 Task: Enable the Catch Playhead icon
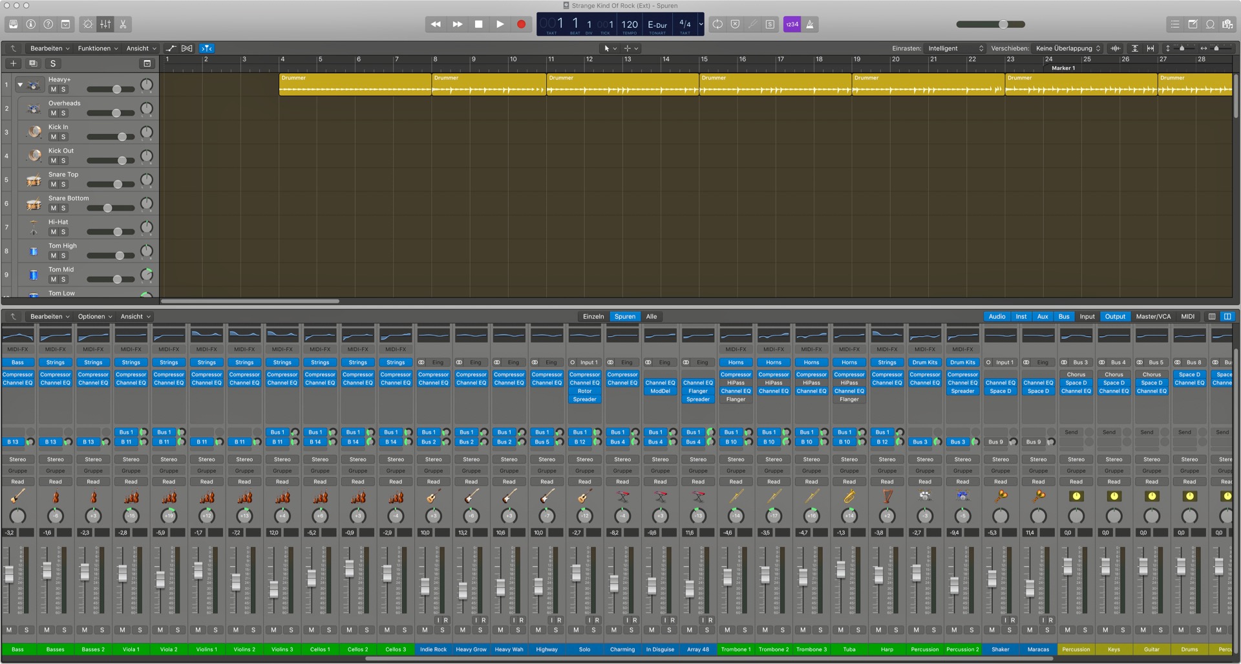(207, 48)
